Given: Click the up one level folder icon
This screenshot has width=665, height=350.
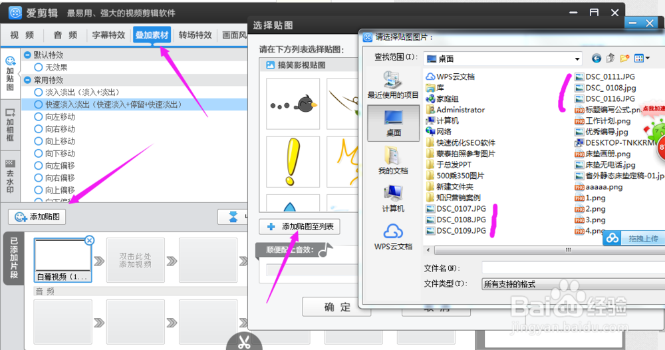Looking at the screenshot, I should (610, 59).
